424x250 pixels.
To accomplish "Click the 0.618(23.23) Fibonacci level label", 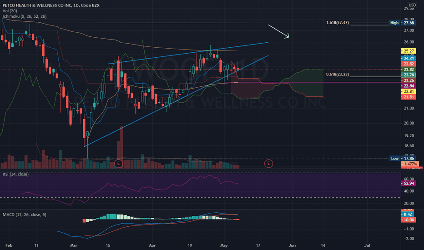I will pyautogui.click(x=338, y=75).
